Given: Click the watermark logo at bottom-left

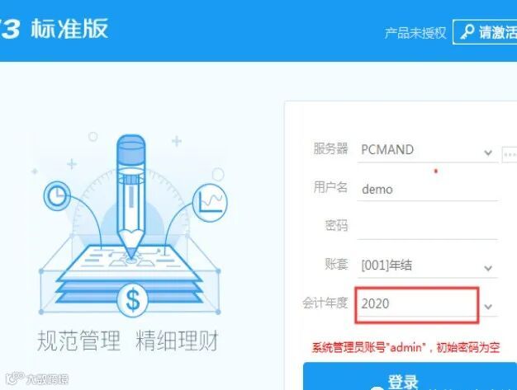Looking at the screenshot, I should (x=37, y=378).
